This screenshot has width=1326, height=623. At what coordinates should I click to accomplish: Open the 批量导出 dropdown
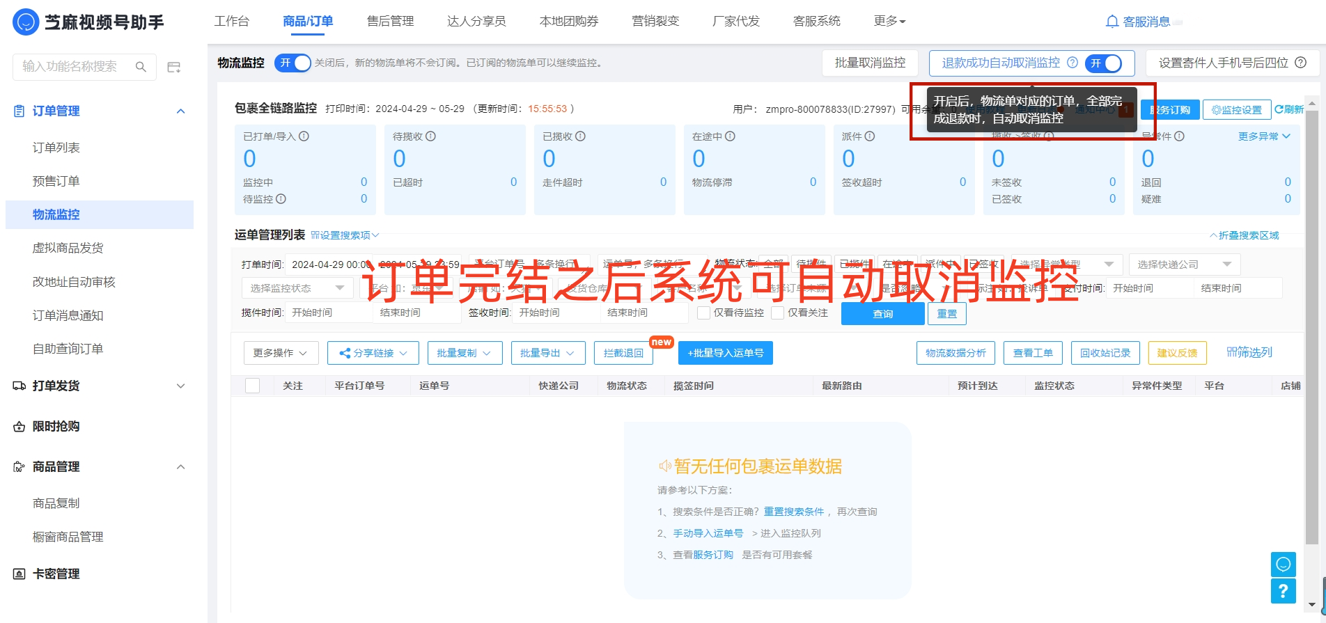point(548,353)
